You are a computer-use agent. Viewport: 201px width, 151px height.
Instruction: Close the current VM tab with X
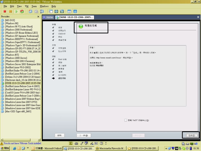point(198,17)
